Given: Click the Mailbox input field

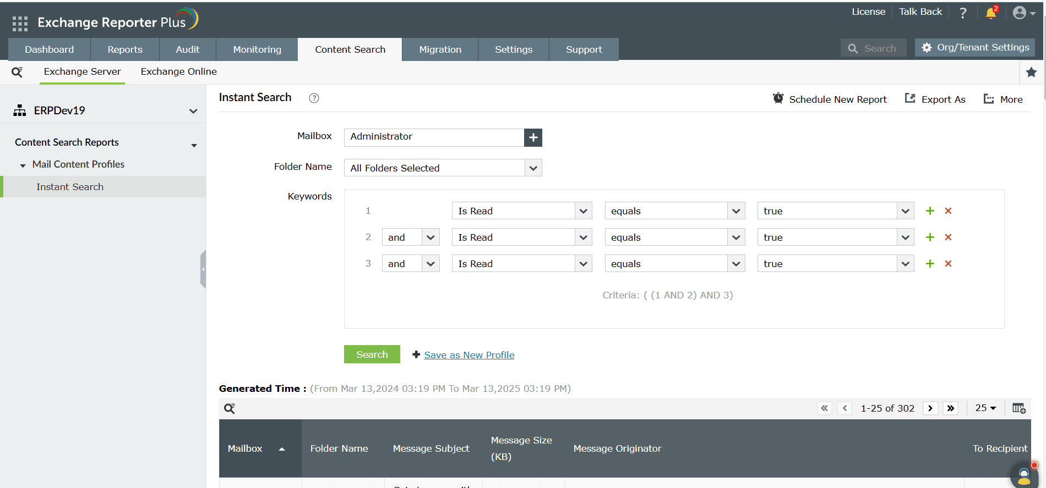Looking at the screenshot, I should tap(434, 137).
